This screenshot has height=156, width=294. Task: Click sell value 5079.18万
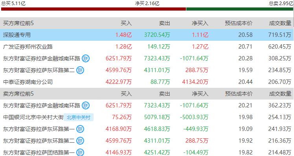pos(157,117)
